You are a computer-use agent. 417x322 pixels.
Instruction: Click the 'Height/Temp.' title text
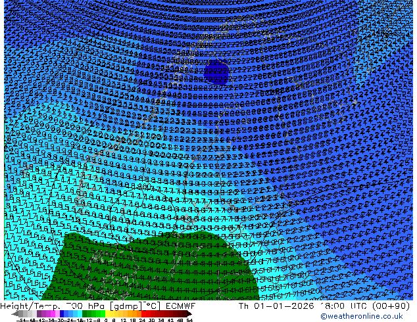[x=32, y=306]
